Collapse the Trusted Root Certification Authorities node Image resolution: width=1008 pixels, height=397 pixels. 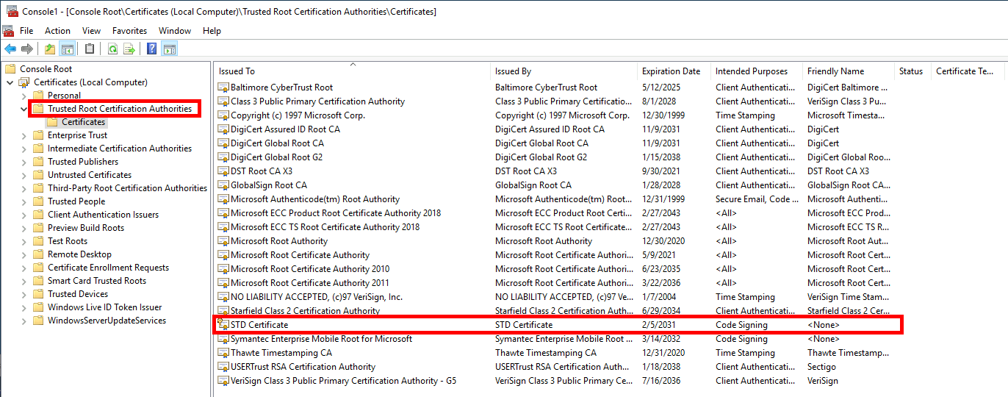pos(24,109)
